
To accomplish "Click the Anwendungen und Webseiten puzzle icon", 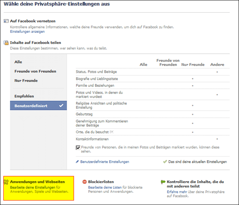I will tap(6, 182).
